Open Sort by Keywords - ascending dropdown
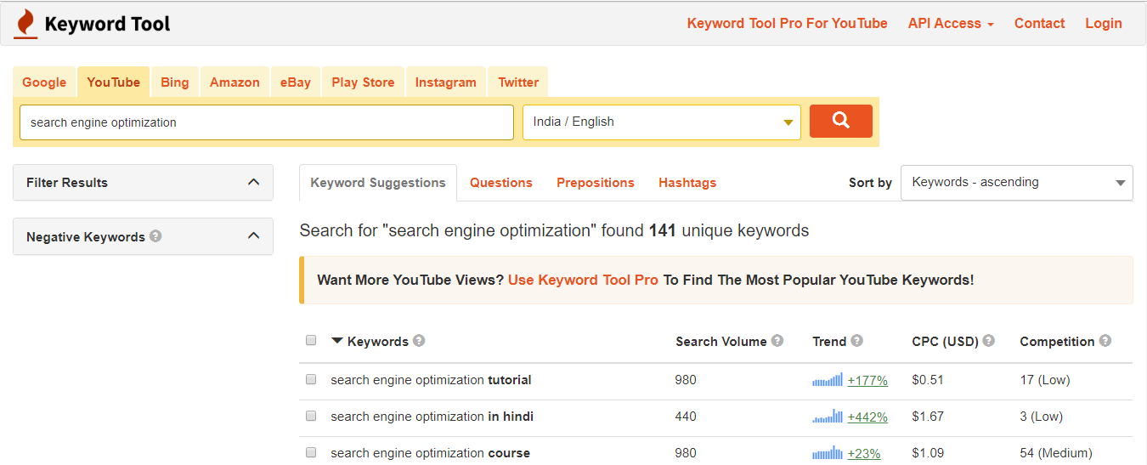The image size is (1147, 465). coord(1016,183)
